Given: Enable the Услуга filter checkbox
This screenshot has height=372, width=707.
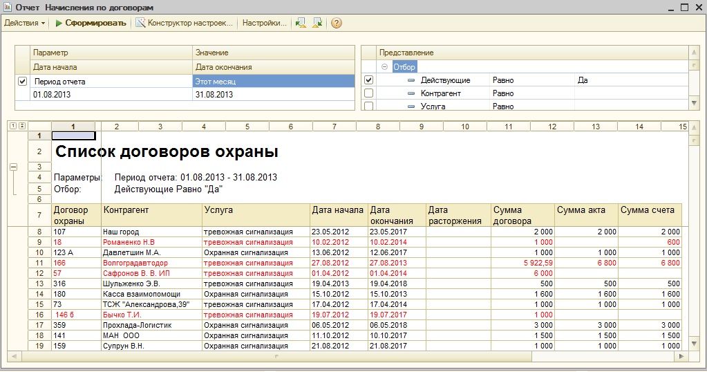Looking at the screenshot, I should click(x=368, y=106).
